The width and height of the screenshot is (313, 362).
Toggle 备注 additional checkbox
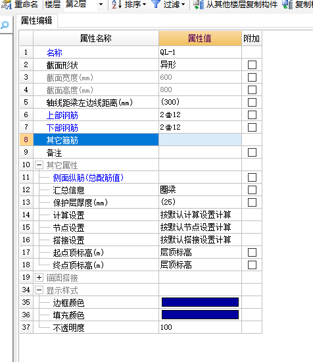coord(252,152)
